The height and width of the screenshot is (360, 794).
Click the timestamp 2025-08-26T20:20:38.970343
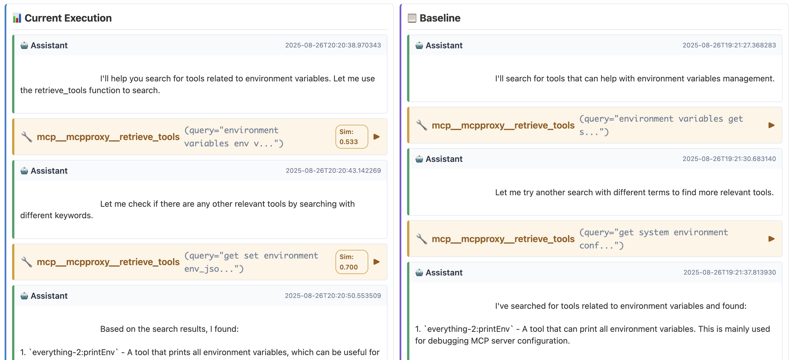333,45
